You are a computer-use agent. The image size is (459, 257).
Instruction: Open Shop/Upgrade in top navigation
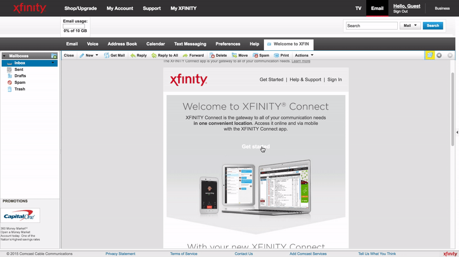(80, 8)
